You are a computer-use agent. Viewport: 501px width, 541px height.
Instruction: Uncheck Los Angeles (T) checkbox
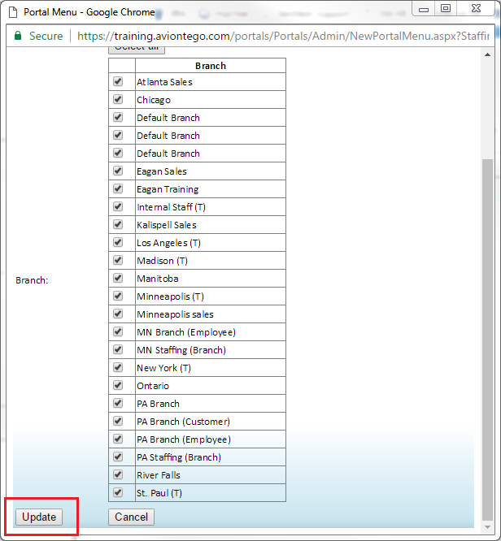click(118, 242)
